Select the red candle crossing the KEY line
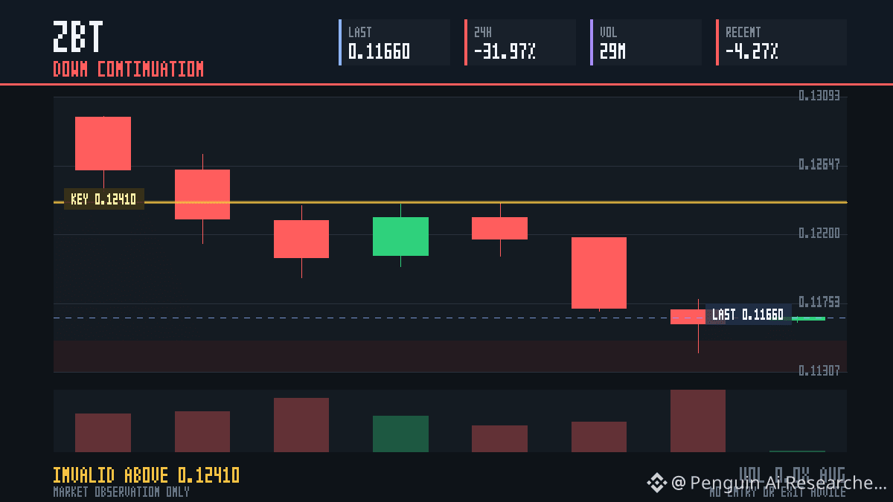The image size is (893, 502). point(202,194)
